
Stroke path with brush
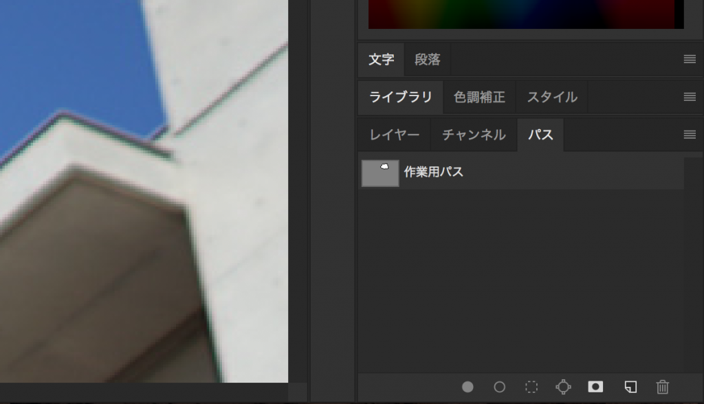click(499, 387)
